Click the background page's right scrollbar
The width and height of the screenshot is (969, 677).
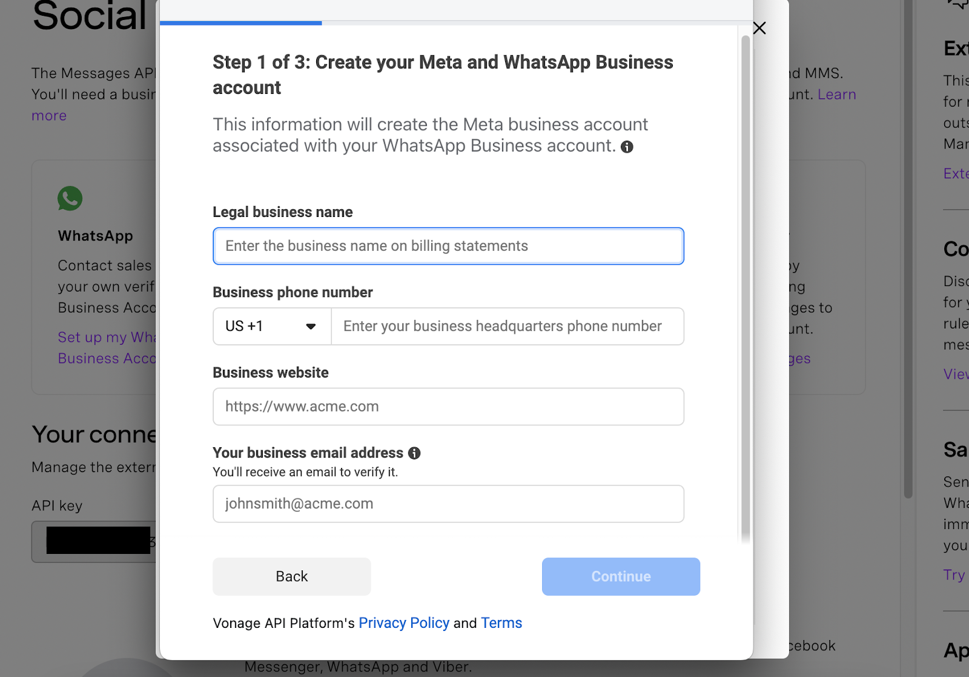908,248
